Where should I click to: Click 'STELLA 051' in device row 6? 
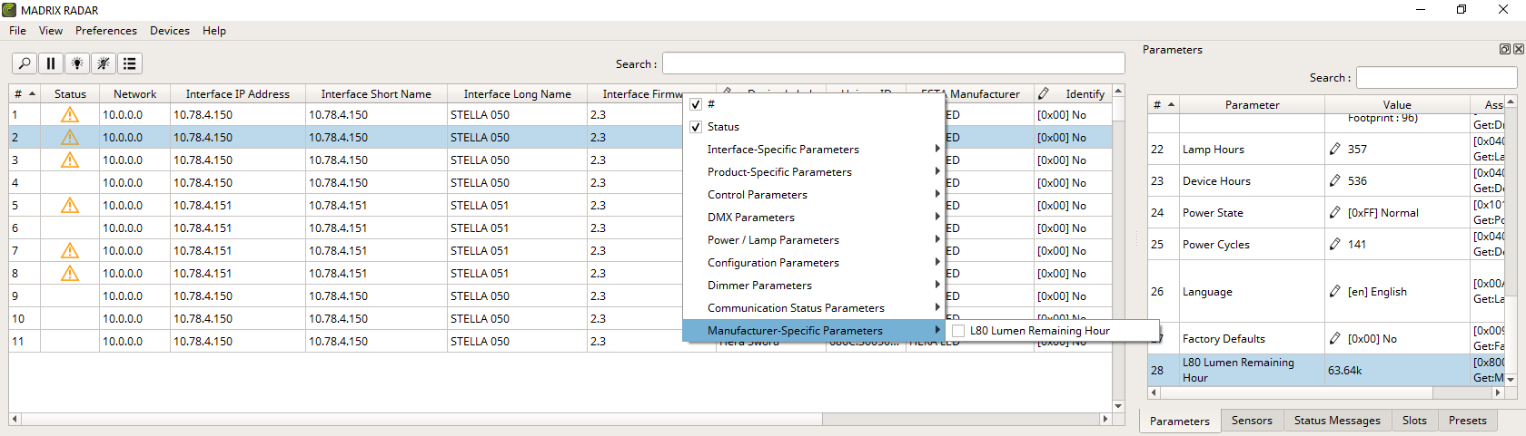point(480,228)
